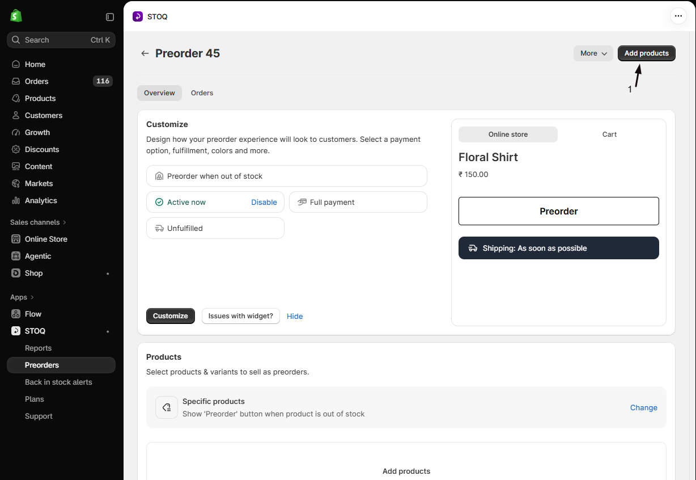This screenshot has height=480, width=696.
Task: Click the pin dot next to Shop
Action: pyautogui.click(x=108, y=273)
